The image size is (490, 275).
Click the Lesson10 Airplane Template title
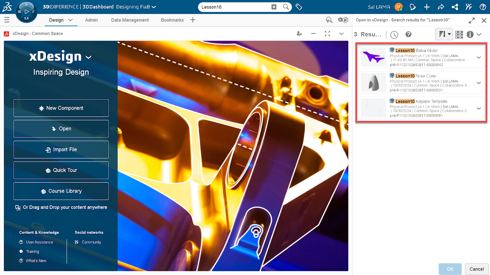point(421,101)
